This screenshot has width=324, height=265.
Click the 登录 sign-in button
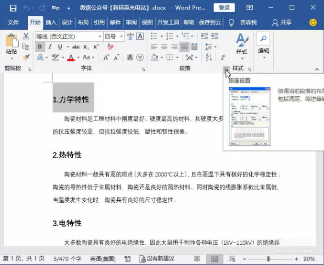(224, 8)
